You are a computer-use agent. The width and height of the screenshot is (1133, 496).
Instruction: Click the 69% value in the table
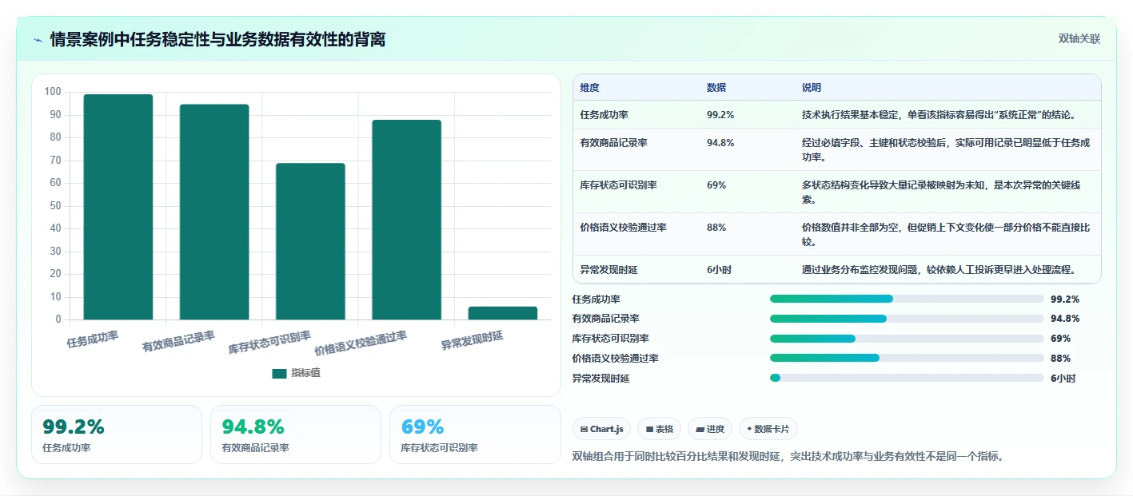point(716,185)
